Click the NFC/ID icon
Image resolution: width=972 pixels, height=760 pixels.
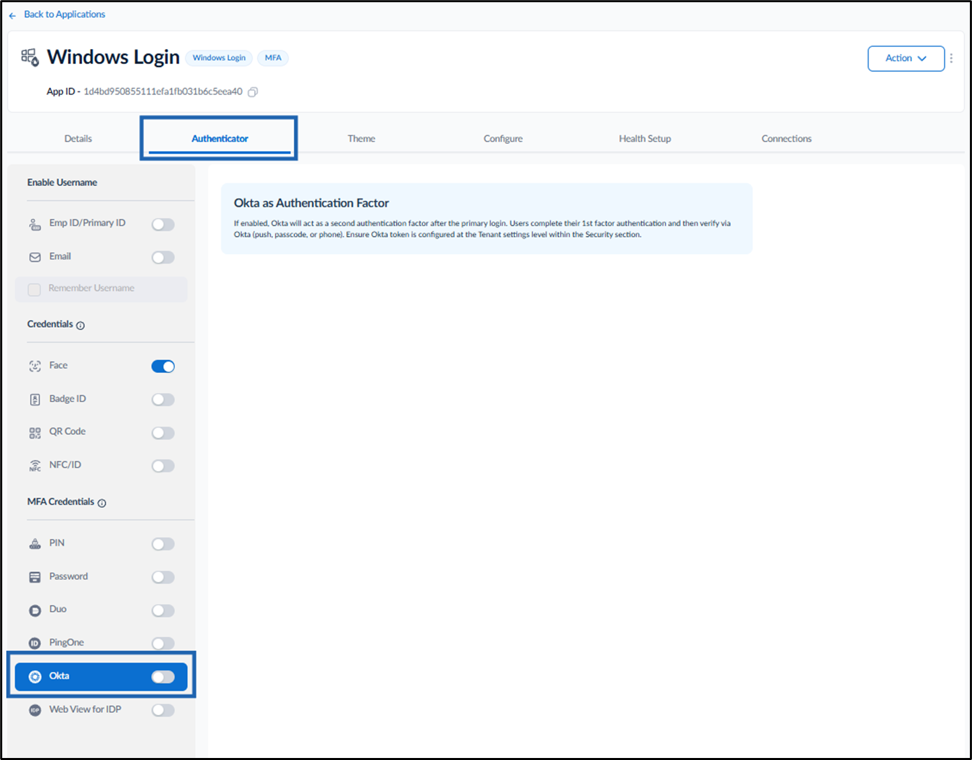[x=35, y=466]
